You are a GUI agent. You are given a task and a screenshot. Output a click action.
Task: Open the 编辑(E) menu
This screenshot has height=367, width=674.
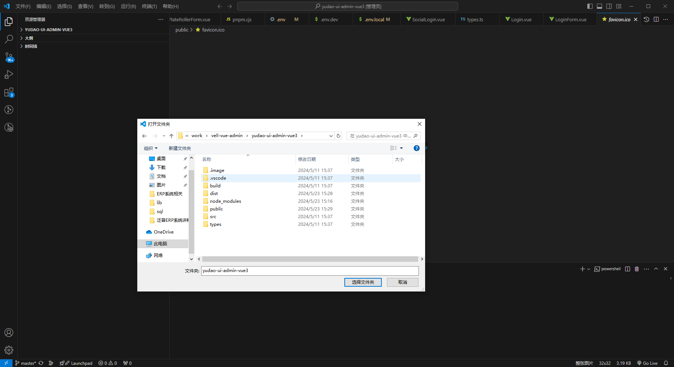[x=44, y=6]
